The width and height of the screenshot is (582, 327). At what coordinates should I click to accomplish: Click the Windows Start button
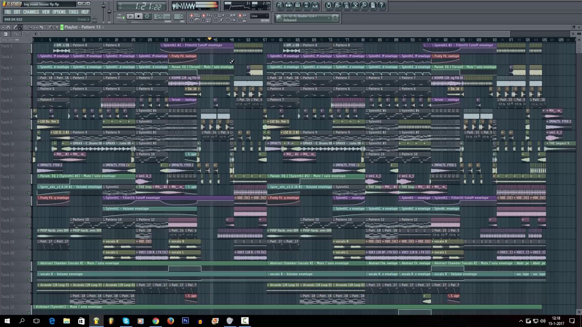pyautogui.click(x=7, y=321)
